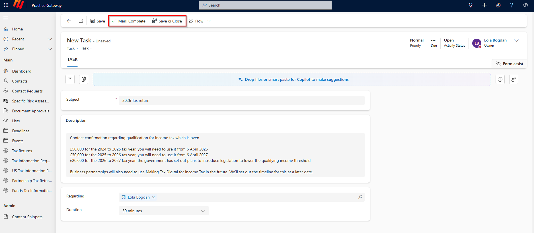Click the information circle icon

tap(500, 79)
